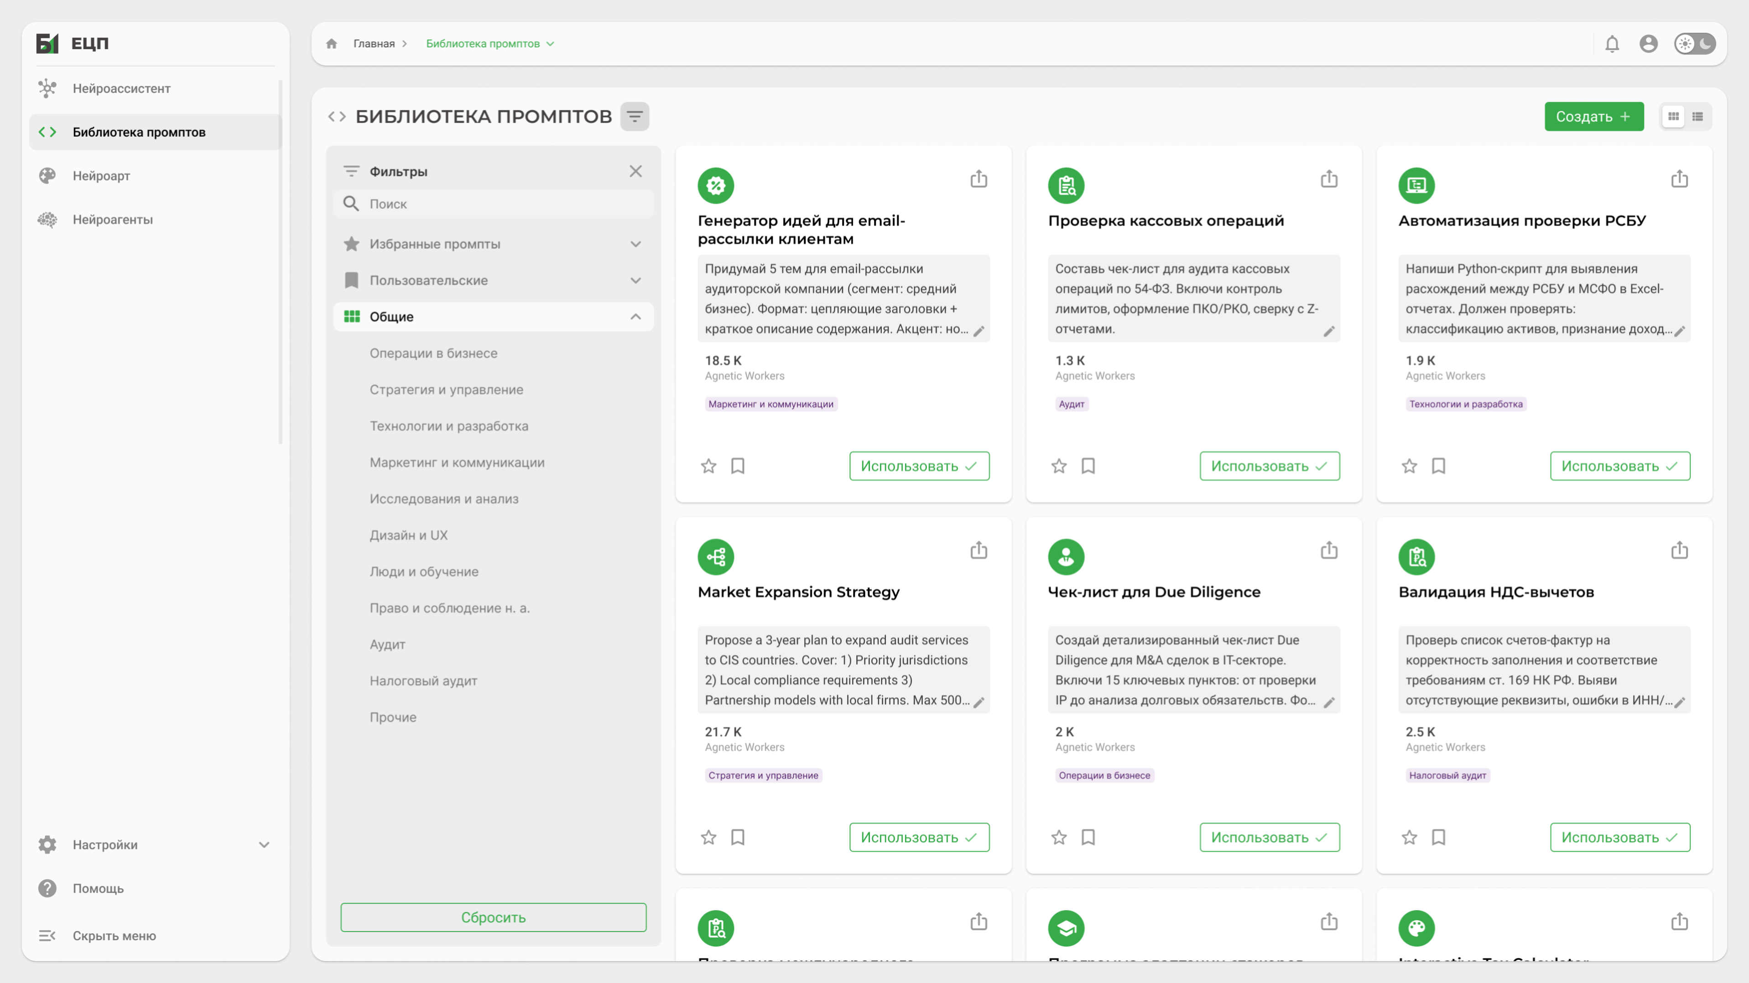Switch to grid view layout

tap(1673, 117)
